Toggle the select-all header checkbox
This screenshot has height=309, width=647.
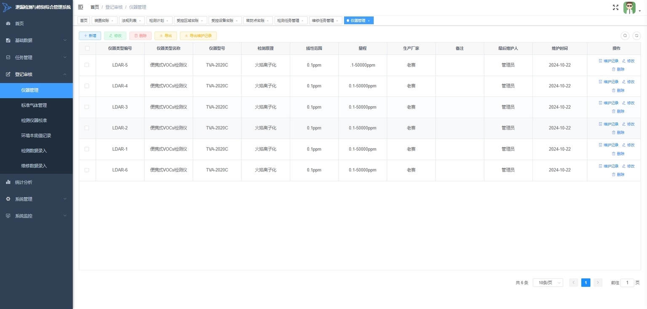(x=87, y=48)
